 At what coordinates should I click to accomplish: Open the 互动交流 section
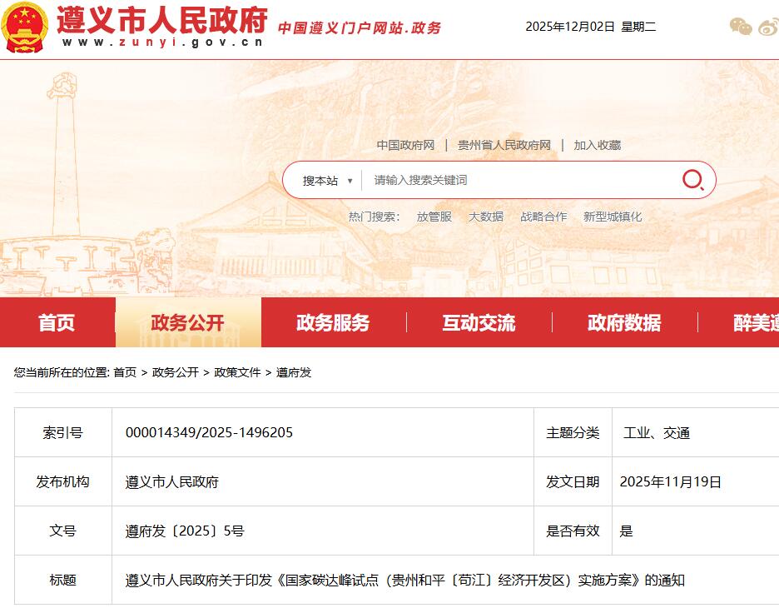[477, 323]
